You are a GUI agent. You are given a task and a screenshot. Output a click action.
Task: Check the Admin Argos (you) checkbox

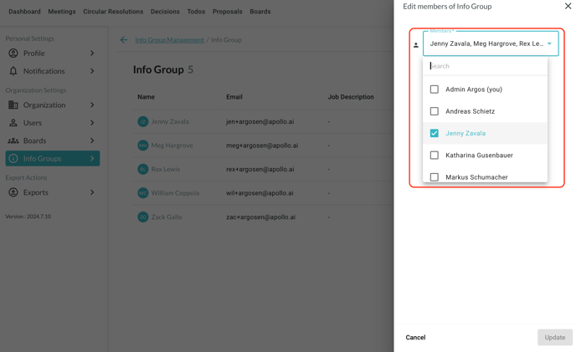435,89
